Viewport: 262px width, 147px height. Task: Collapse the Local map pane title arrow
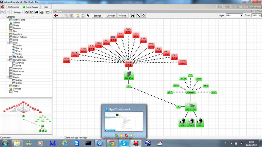pyautogui.click(x=55, y=11)
